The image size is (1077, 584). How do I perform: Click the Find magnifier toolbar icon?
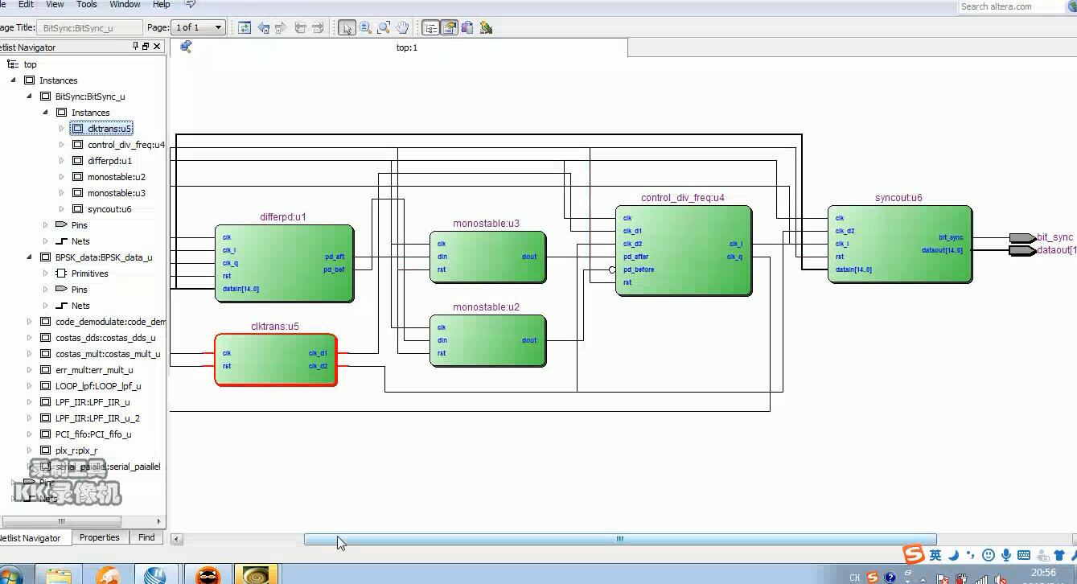point(384,27)
